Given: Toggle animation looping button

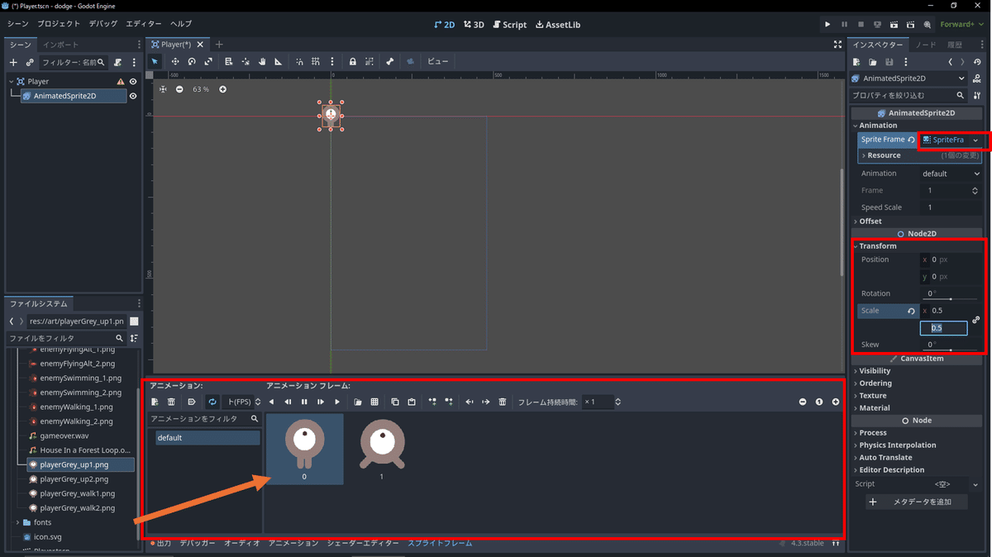Looking at the screenshot, I should (x=212, y=402).
